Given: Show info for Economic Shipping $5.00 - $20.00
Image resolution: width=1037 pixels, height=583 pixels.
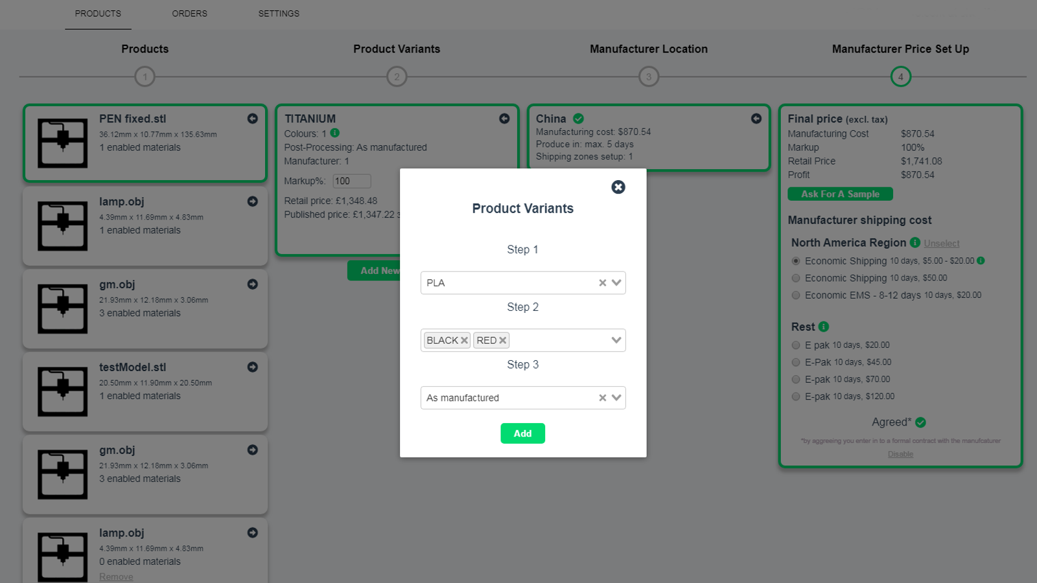Looking at the screenshot, I should coord(981,260).
